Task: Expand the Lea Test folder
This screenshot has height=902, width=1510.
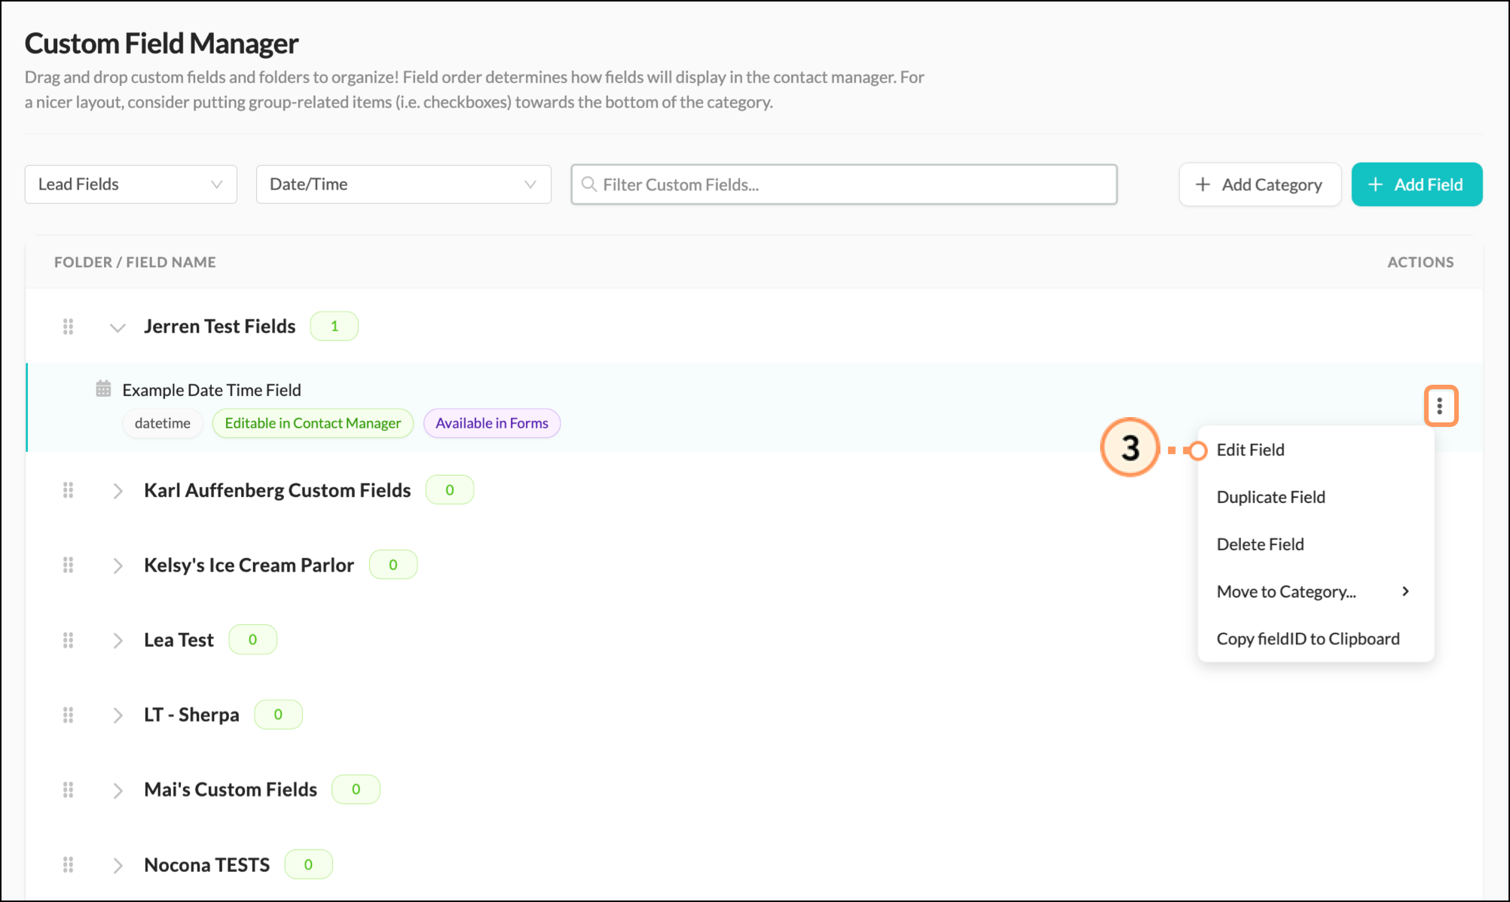Action: [118, 641]
